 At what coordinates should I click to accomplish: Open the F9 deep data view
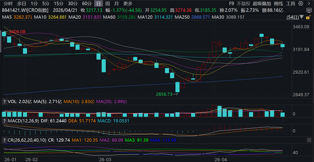pos(232,3)
